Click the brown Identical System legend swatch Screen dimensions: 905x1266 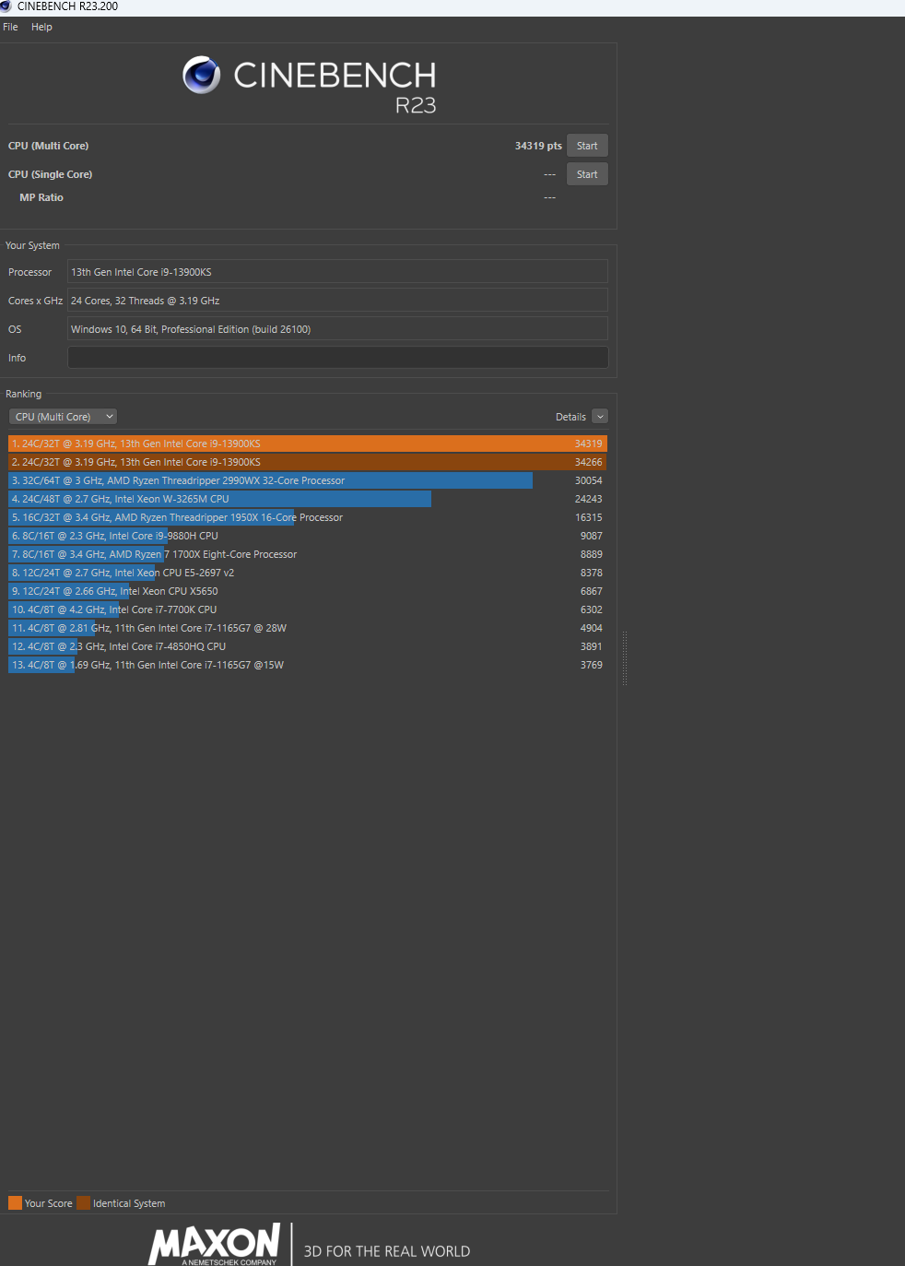pyautogui.click(x=84, y=1202)
